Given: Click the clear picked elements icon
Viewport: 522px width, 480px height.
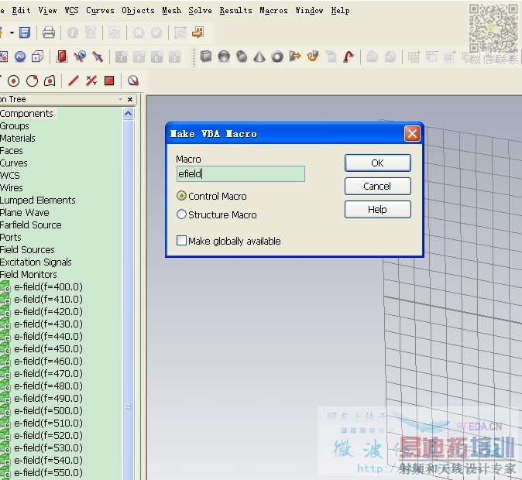Looking at the screenshot, I should coord(133,81).
